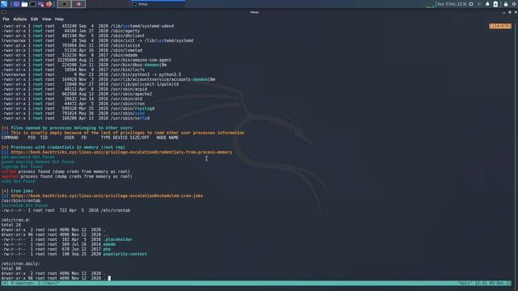Click the popularity-contest file name
This screenshot has width=518, height=291.
125,254
